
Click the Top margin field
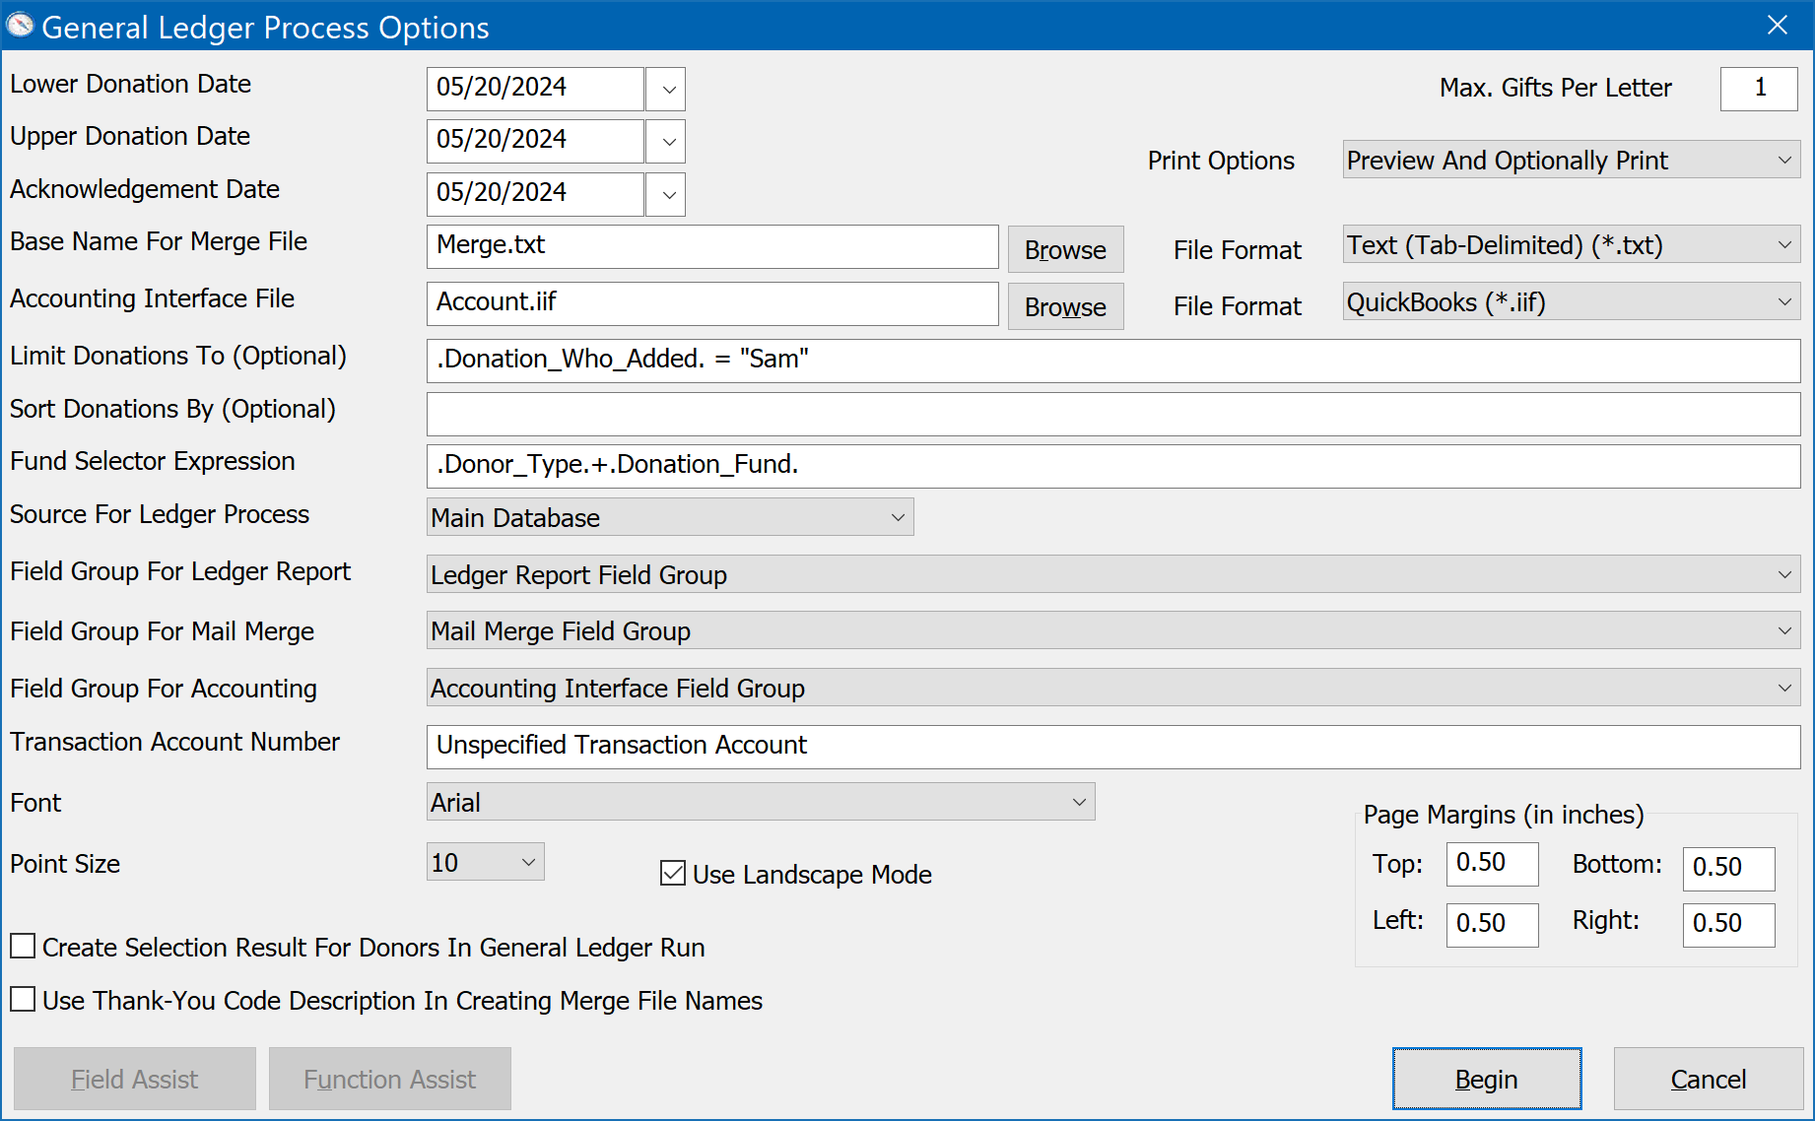1492,864
